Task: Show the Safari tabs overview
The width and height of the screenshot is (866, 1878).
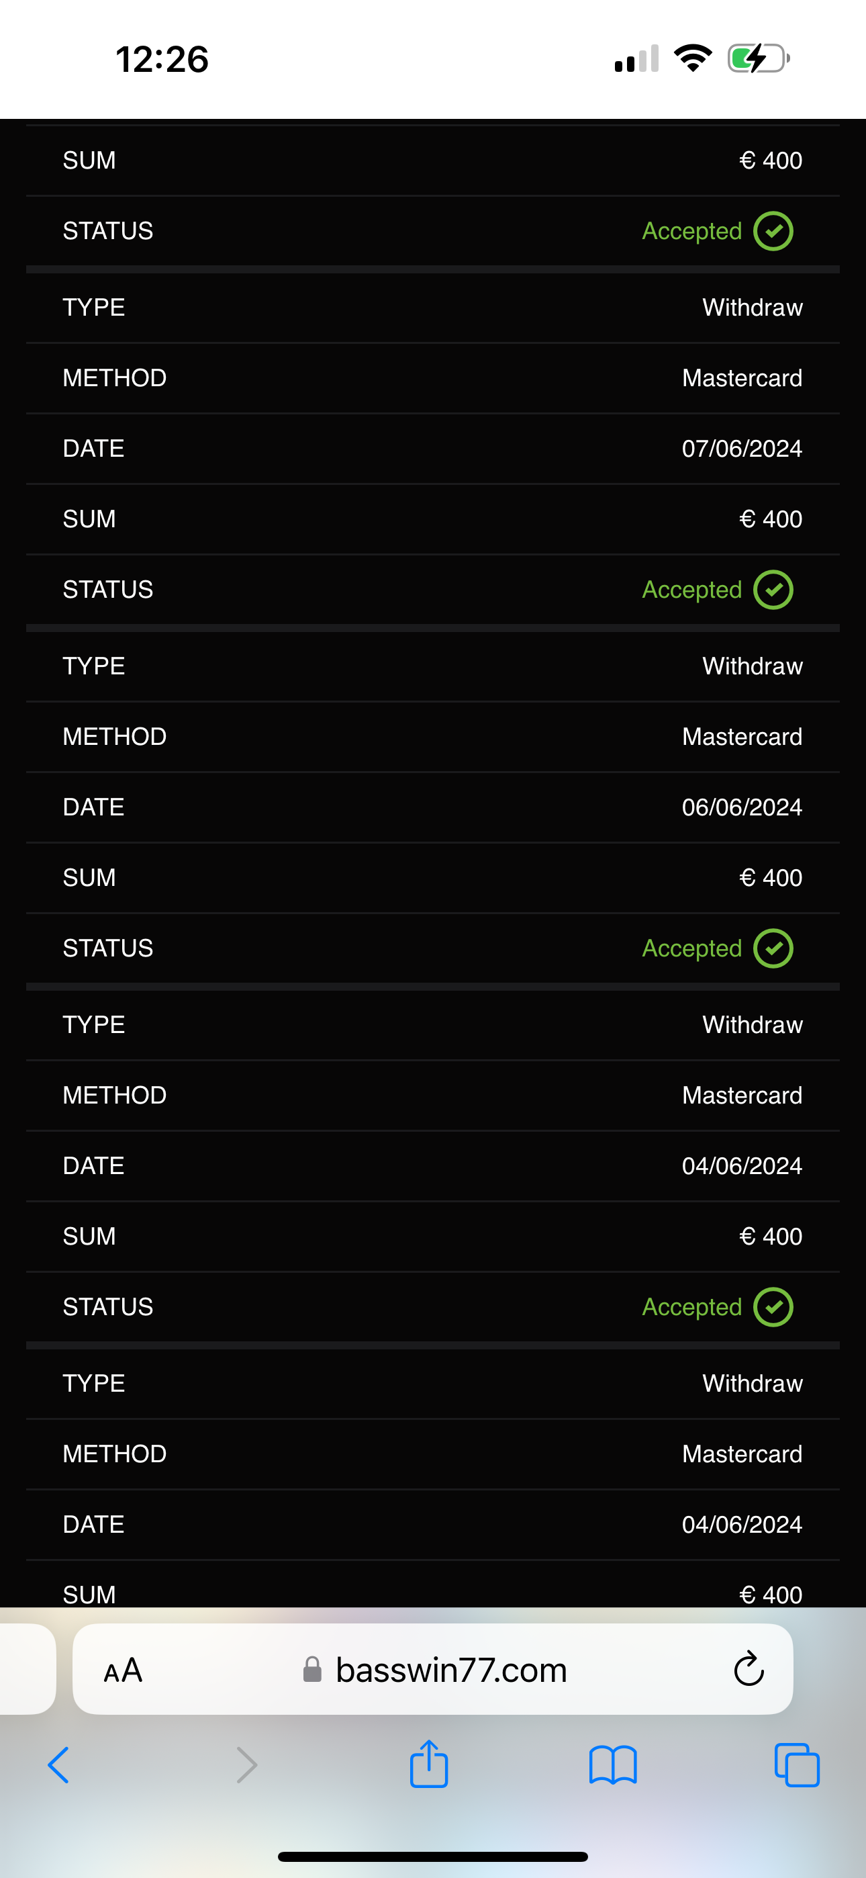Action: [x=797, y=1765]
